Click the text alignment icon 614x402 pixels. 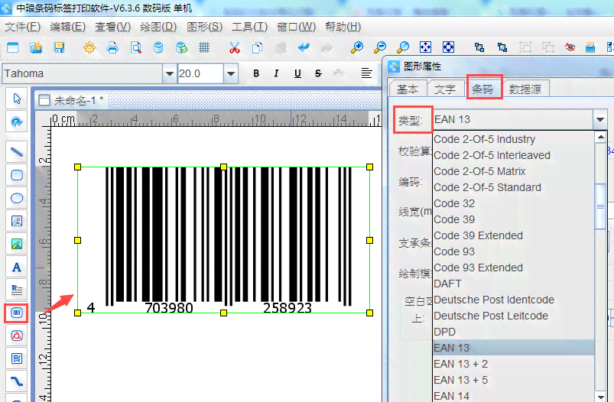click(366, 73)
